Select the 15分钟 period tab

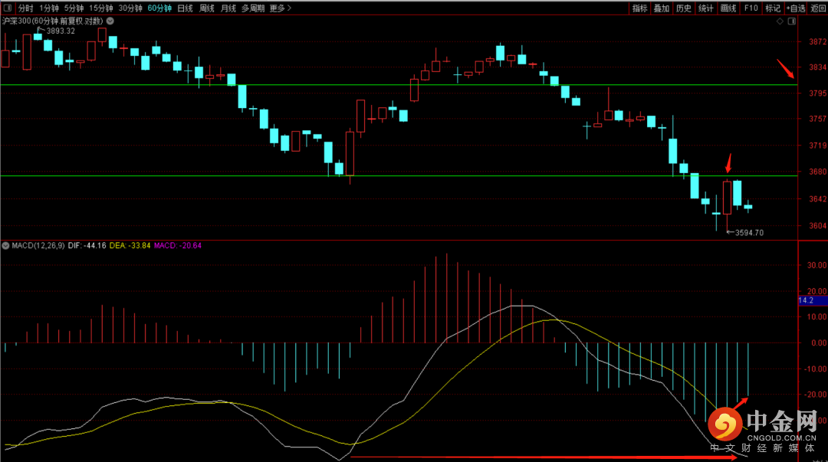pos(101,8)
